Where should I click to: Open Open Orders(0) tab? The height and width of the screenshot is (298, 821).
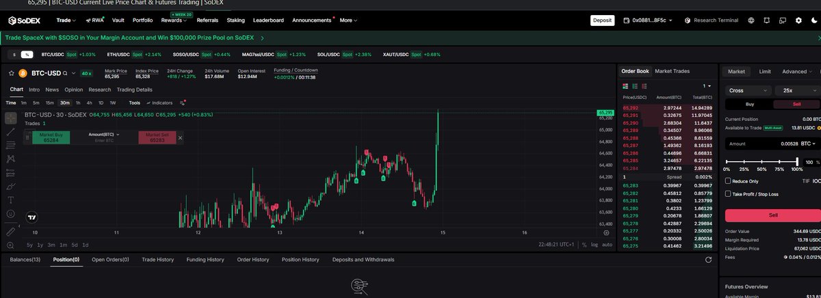(110, 260)
